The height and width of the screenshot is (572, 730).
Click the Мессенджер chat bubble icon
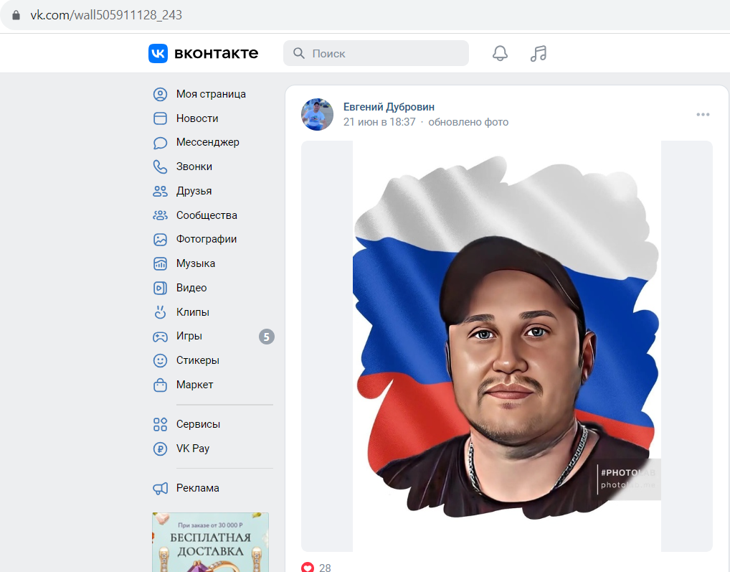point(160,143)
